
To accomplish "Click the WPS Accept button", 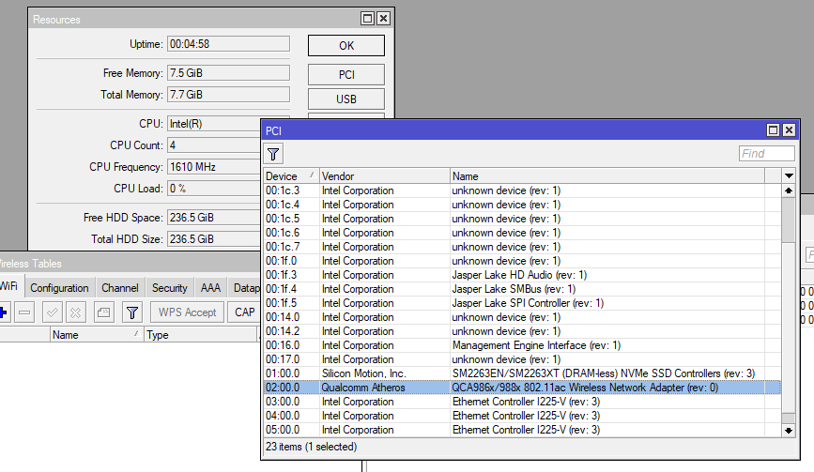I will [188, 312].
